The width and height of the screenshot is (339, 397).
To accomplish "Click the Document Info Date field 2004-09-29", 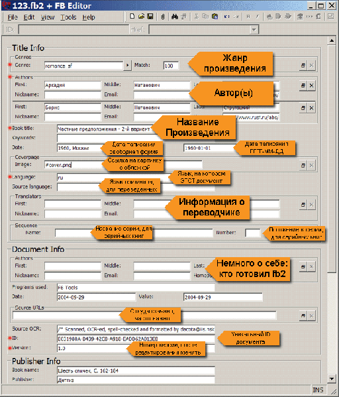I will (x=96, y=297).
